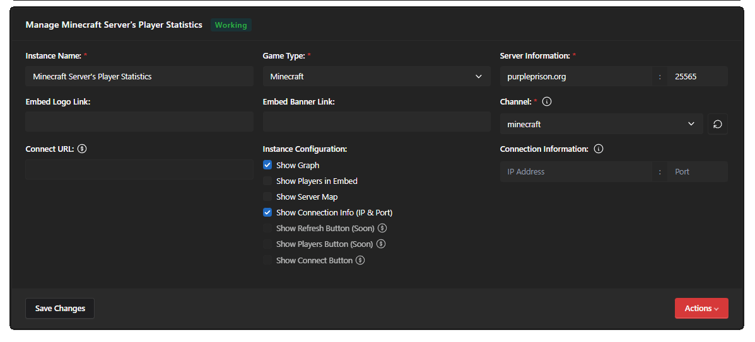755x342 pixels.
Task: Toggle Show Connection Info (IP & Port) checkbox
Action: pyautogui.click(x=267, y=212)
